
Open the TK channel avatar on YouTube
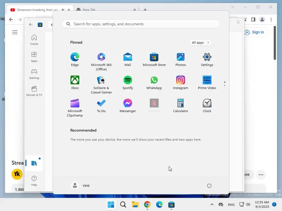point(17,174)
